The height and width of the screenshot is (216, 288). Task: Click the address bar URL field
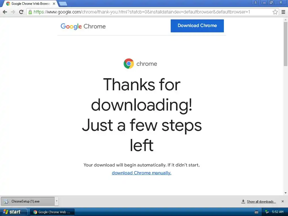coord(152,12)
